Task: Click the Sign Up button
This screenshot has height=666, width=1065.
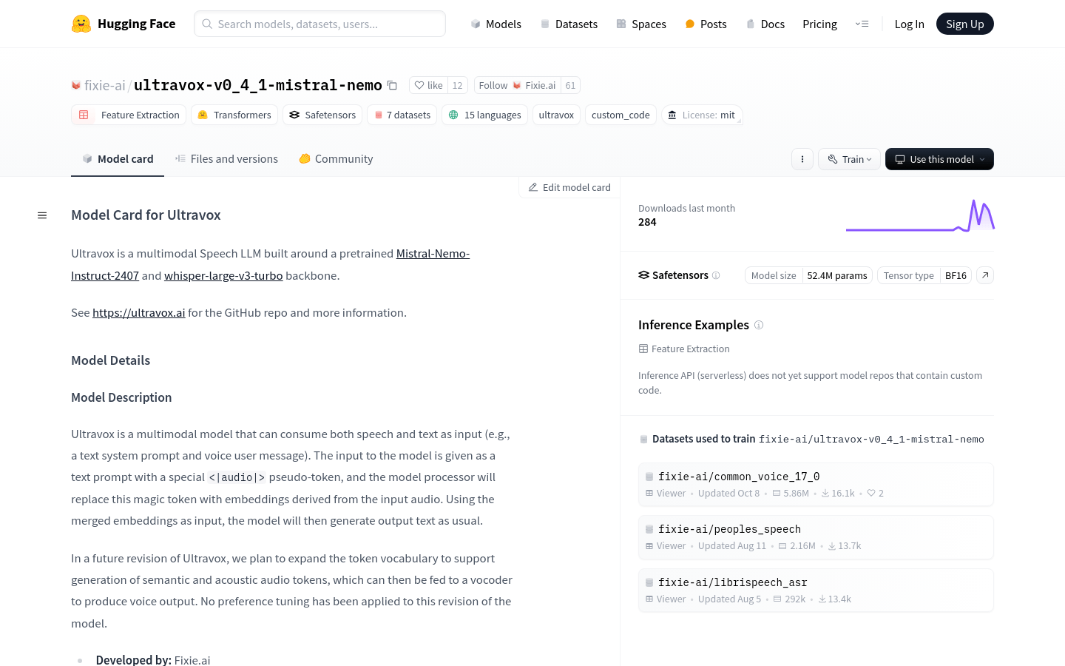Action: click(x=965, y=24)
